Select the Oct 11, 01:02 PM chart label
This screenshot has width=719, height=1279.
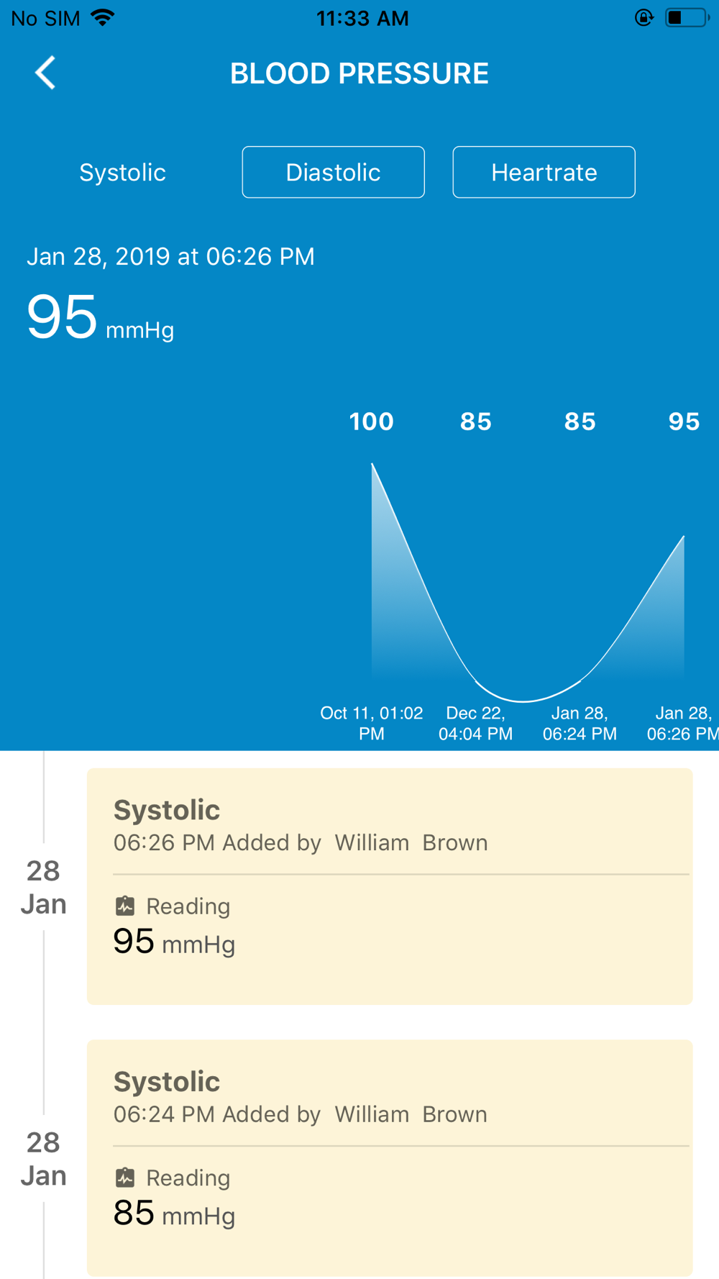coord(372,723)
